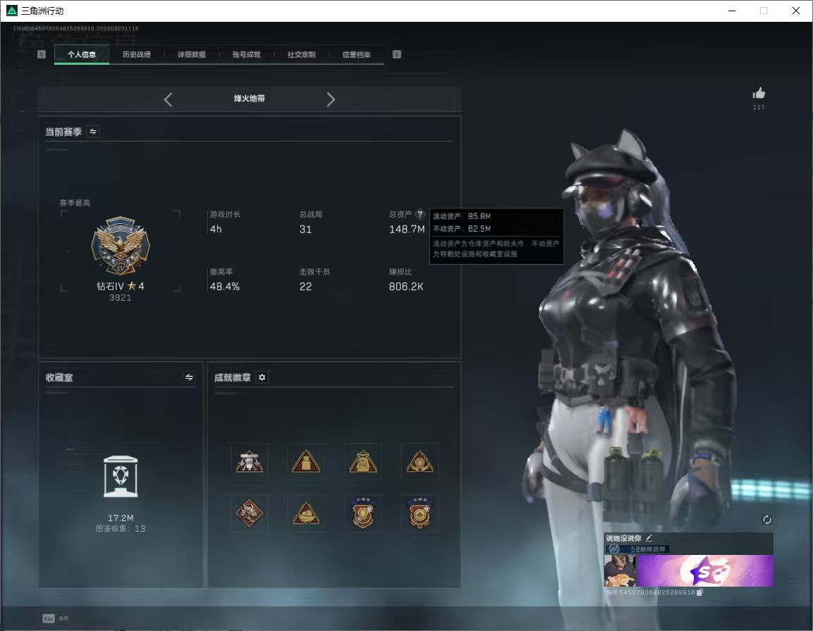This screenshot has width=813, height=631.
Task: Click the 撤离率 value 48.4%
Action: pos(225,286)
